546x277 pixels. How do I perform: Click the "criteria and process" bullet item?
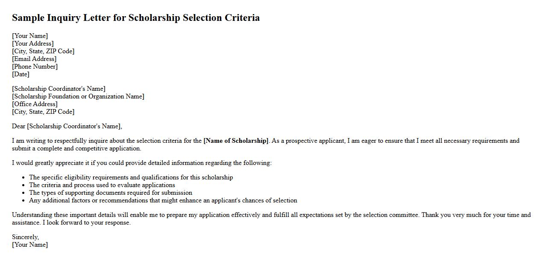click(x=102, y=185)
